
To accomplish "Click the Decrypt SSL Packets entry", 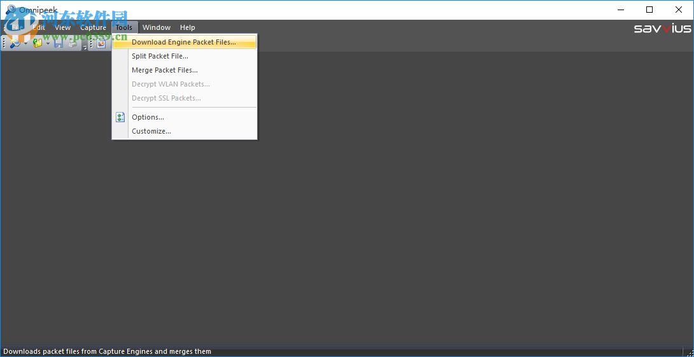I will pyautogui.click(x=184, y=98).
